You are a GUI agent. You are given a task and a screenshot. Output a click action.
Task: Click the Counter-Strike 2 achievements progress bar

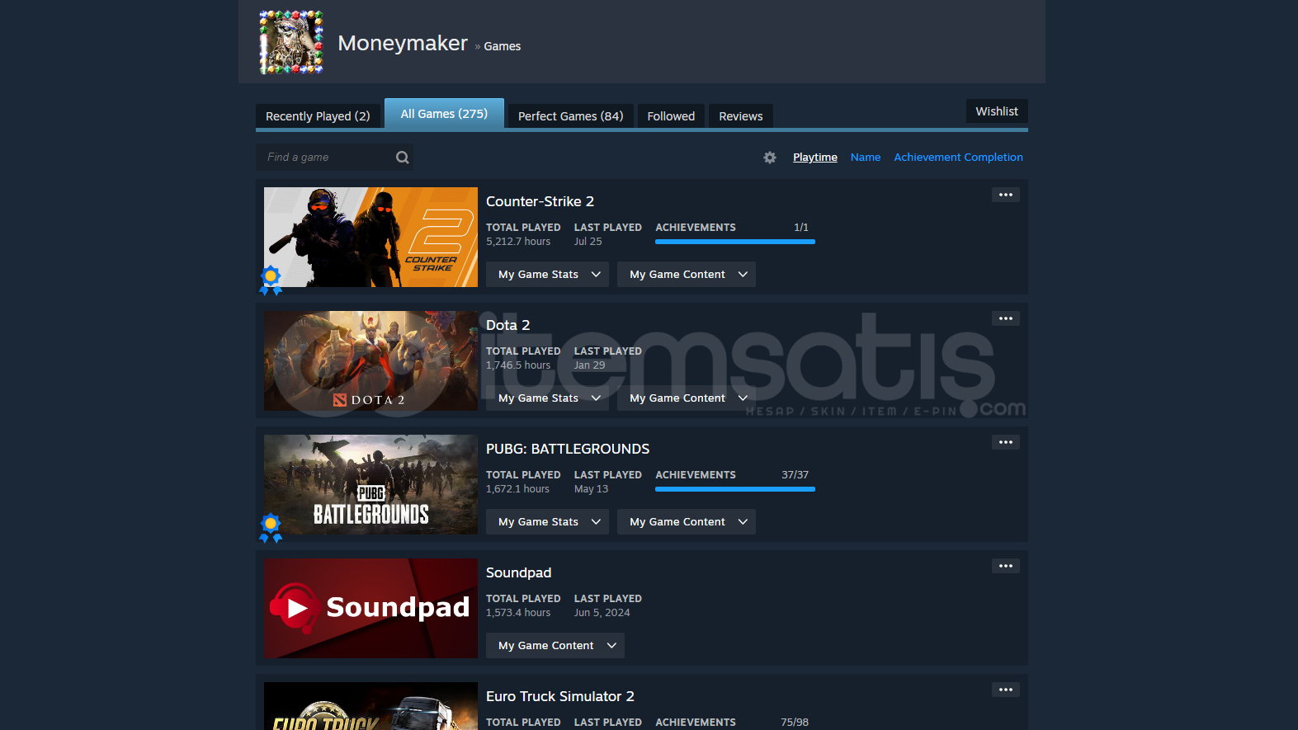[735, 242]
